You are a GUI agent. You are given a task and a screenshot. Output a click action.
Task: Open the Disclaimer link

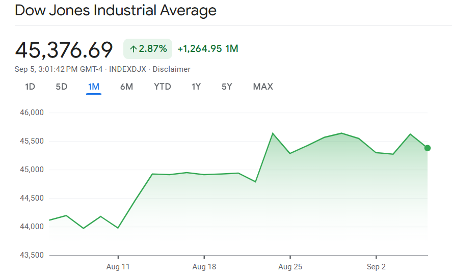172,69
